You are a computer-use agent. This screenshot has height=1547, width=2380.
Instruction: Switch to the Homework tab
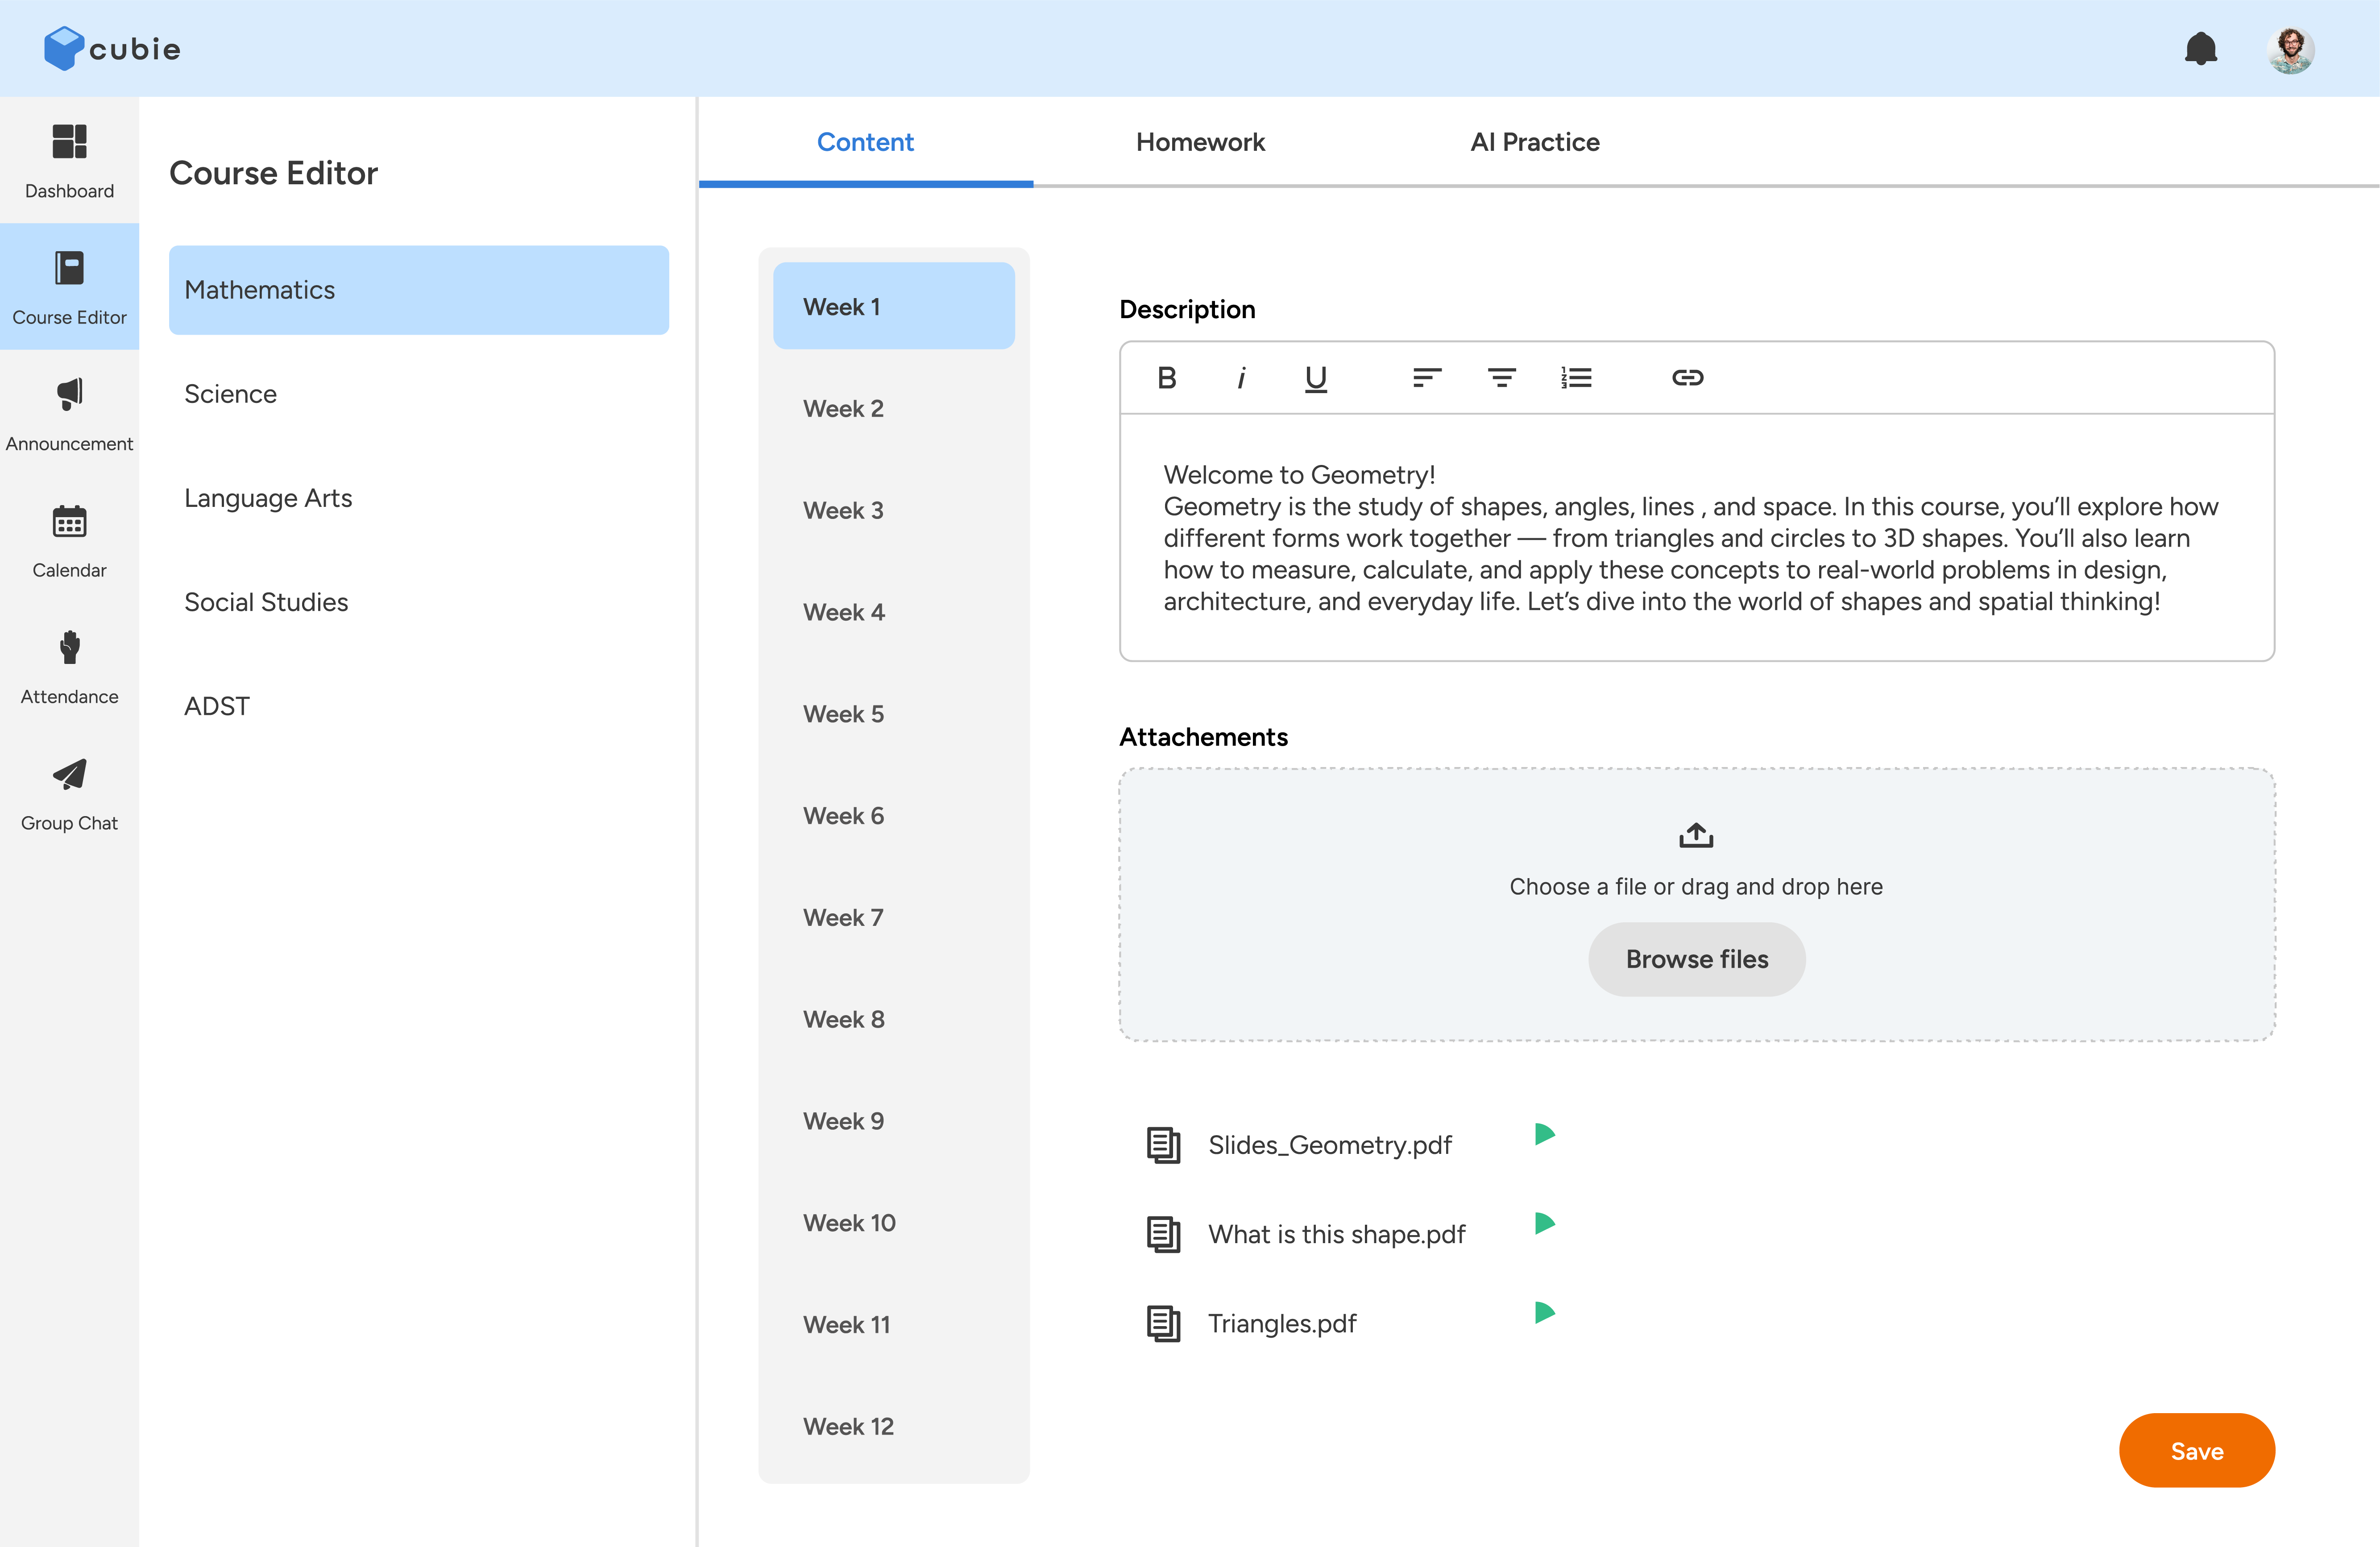click(x=1199, y=142)
